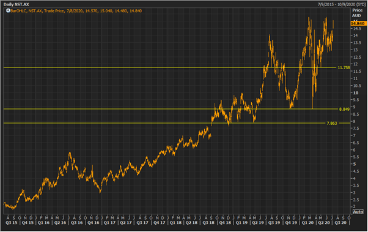Select the 7.863 horizontal line label
The height and width of the screenshot is (232, 368).
click(x=332, y=123)
